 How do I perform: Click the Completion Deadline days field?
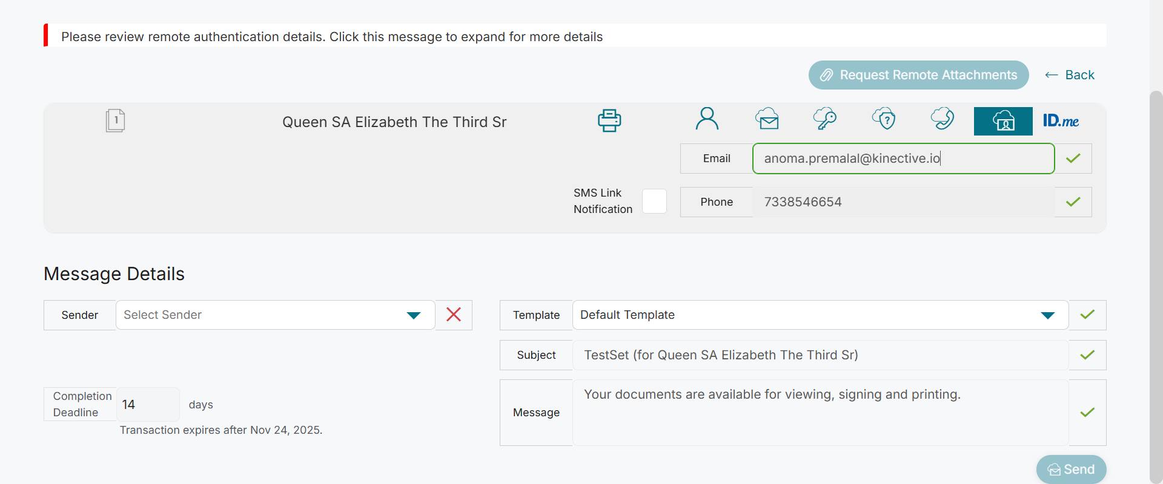coord(147,404)
